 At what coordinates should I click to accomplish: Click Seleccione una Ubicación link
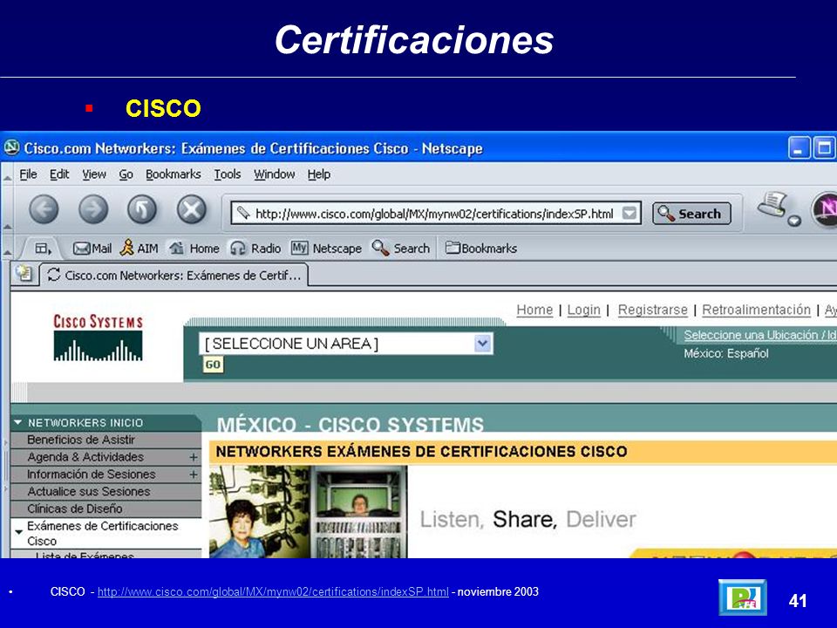tap(760, 335)
